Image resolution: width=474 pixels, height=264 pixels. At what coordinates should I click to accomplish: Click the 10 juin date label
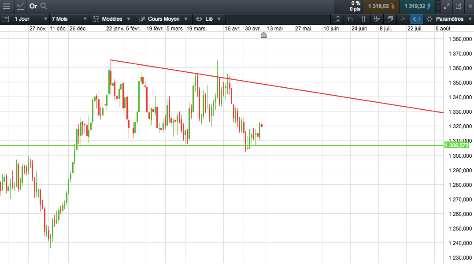coord(331,28)
